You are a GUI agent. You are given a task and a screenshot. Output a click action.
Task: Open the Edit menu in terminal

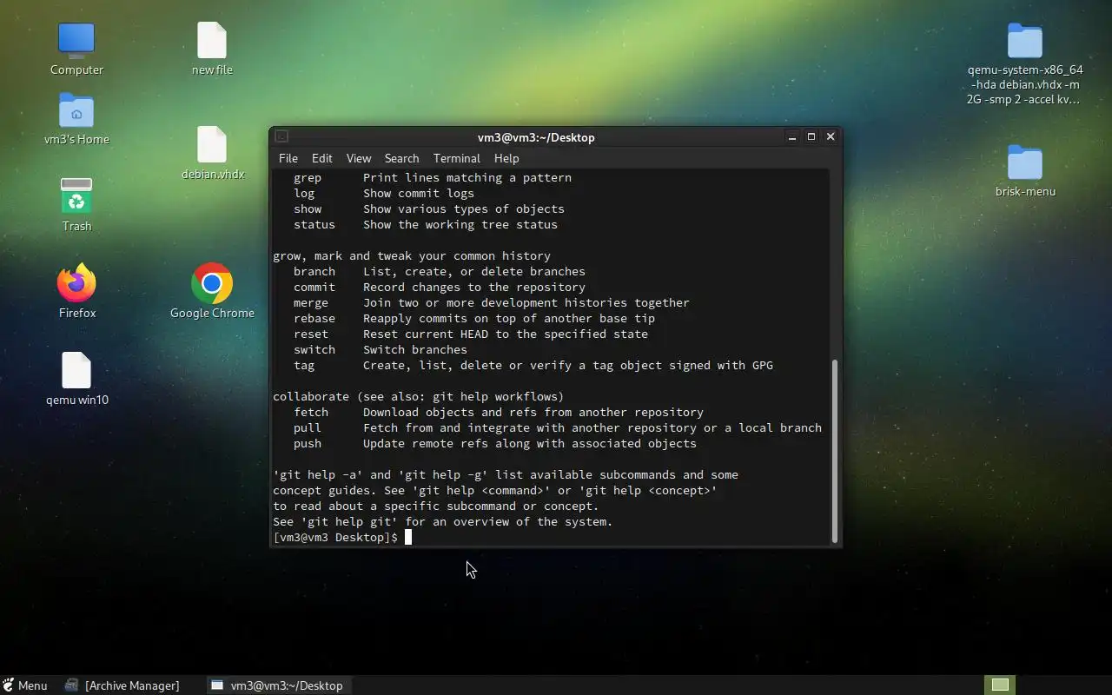point(322,158)
